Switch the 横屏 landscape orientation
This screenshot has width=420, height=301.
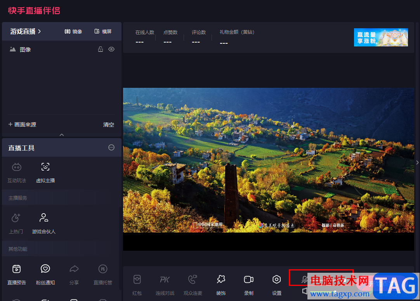point(103,31)
